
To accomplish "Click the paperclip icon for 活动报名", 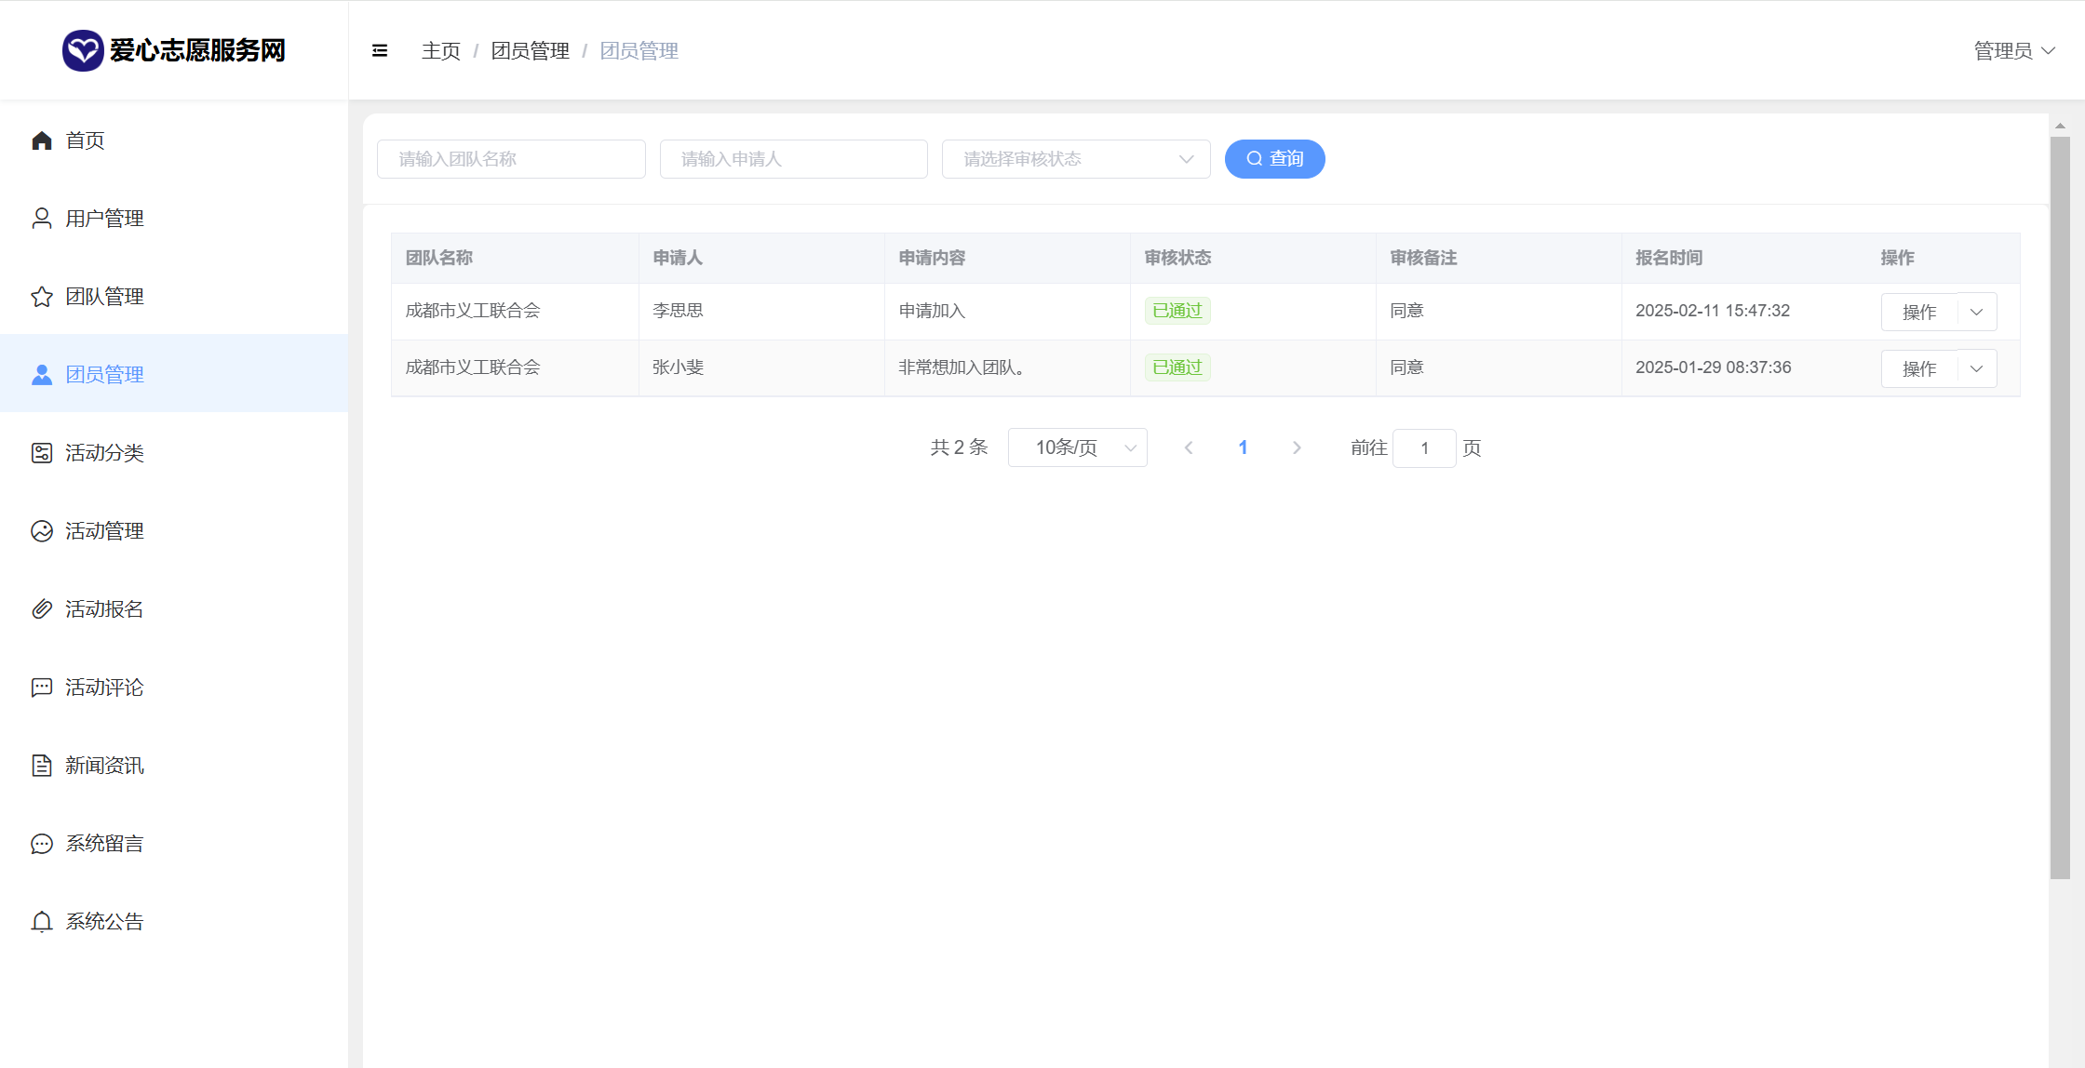I will click(42, 609).
